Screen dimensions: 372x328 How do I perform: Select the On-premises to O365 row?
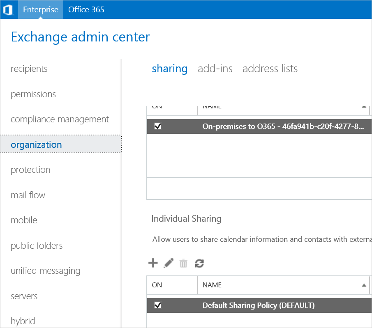pyautogui.click(x=259, y=126)
